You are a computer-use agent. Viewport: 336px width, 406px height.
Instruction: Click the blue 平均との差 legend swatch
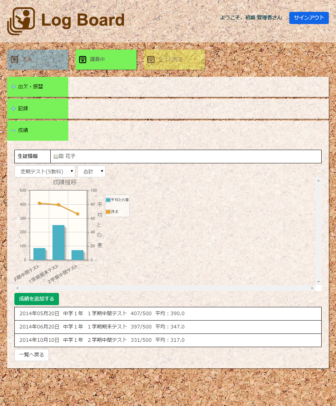click(108, 200)
